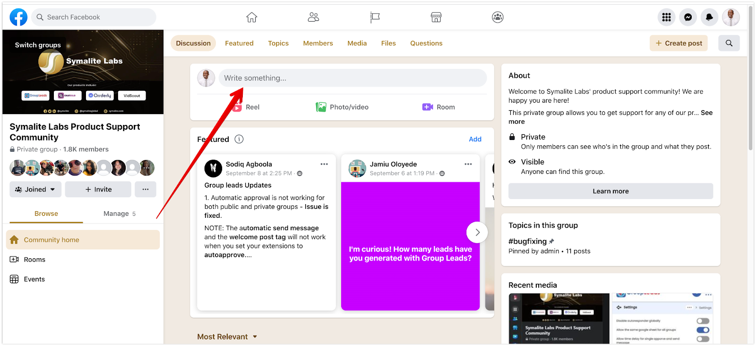Open Rooms in sidebar
The height and width of the screenshot is (346, 756).
pos(83,260)
